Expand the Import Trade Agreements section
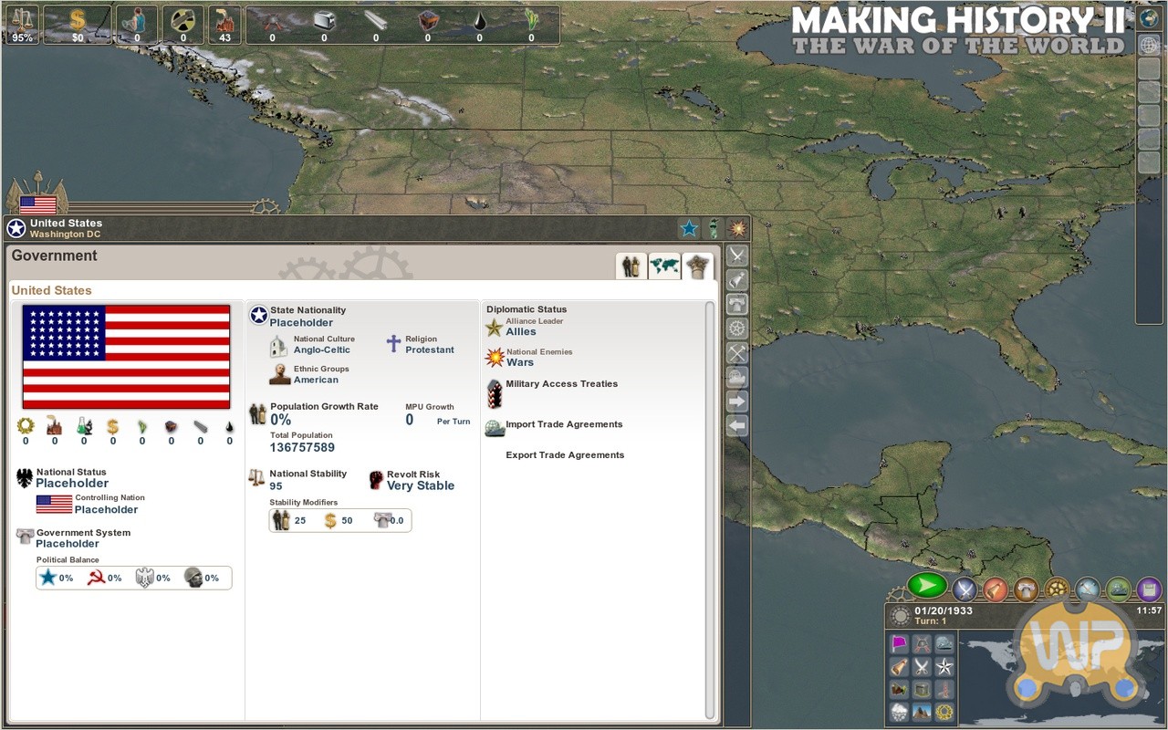This screenshot has height=730, width=1168. point(564,424)
